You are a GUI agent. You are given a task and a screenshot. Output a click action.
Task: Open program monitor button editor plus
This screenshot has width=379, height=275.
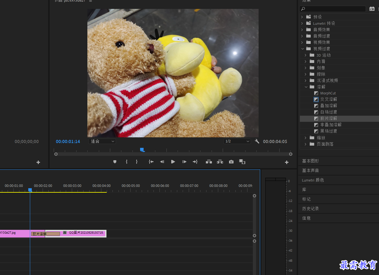click(287, 162)
